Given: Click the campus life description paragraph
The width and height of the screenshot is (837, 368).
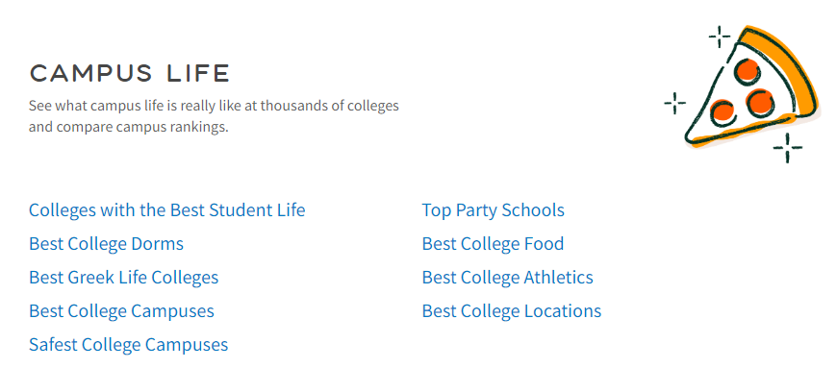Looking at the screenshot, I should tap(214, 116).
